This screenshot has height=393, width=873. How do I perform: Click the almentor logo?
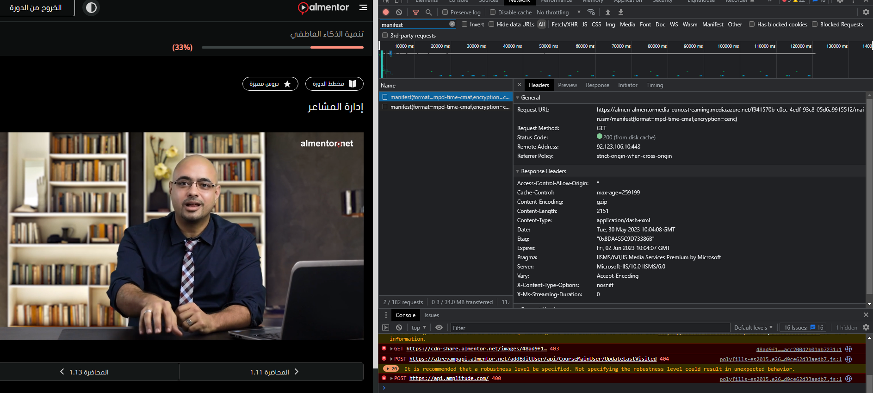point(323,7)
